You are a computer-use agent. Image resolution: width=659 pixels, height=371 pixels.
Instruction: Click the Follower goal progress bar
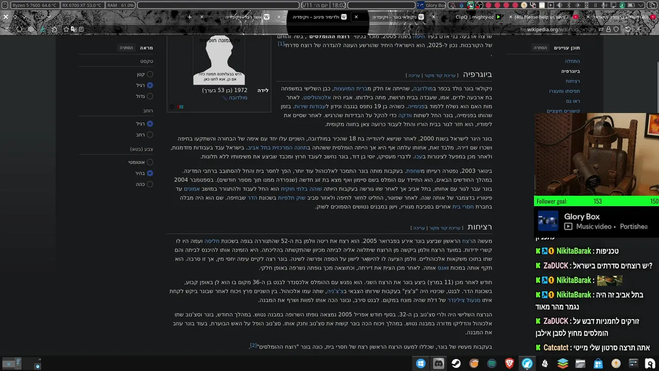click(597, 201)
